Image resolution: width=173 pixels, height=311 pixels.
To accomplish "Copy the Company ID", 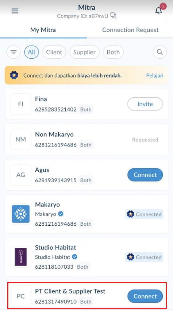I will pyautogui.click(x=113, y=15).
